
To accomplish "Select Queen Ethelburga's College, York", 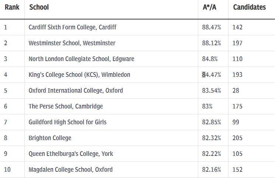I will (x=71, y=154).
